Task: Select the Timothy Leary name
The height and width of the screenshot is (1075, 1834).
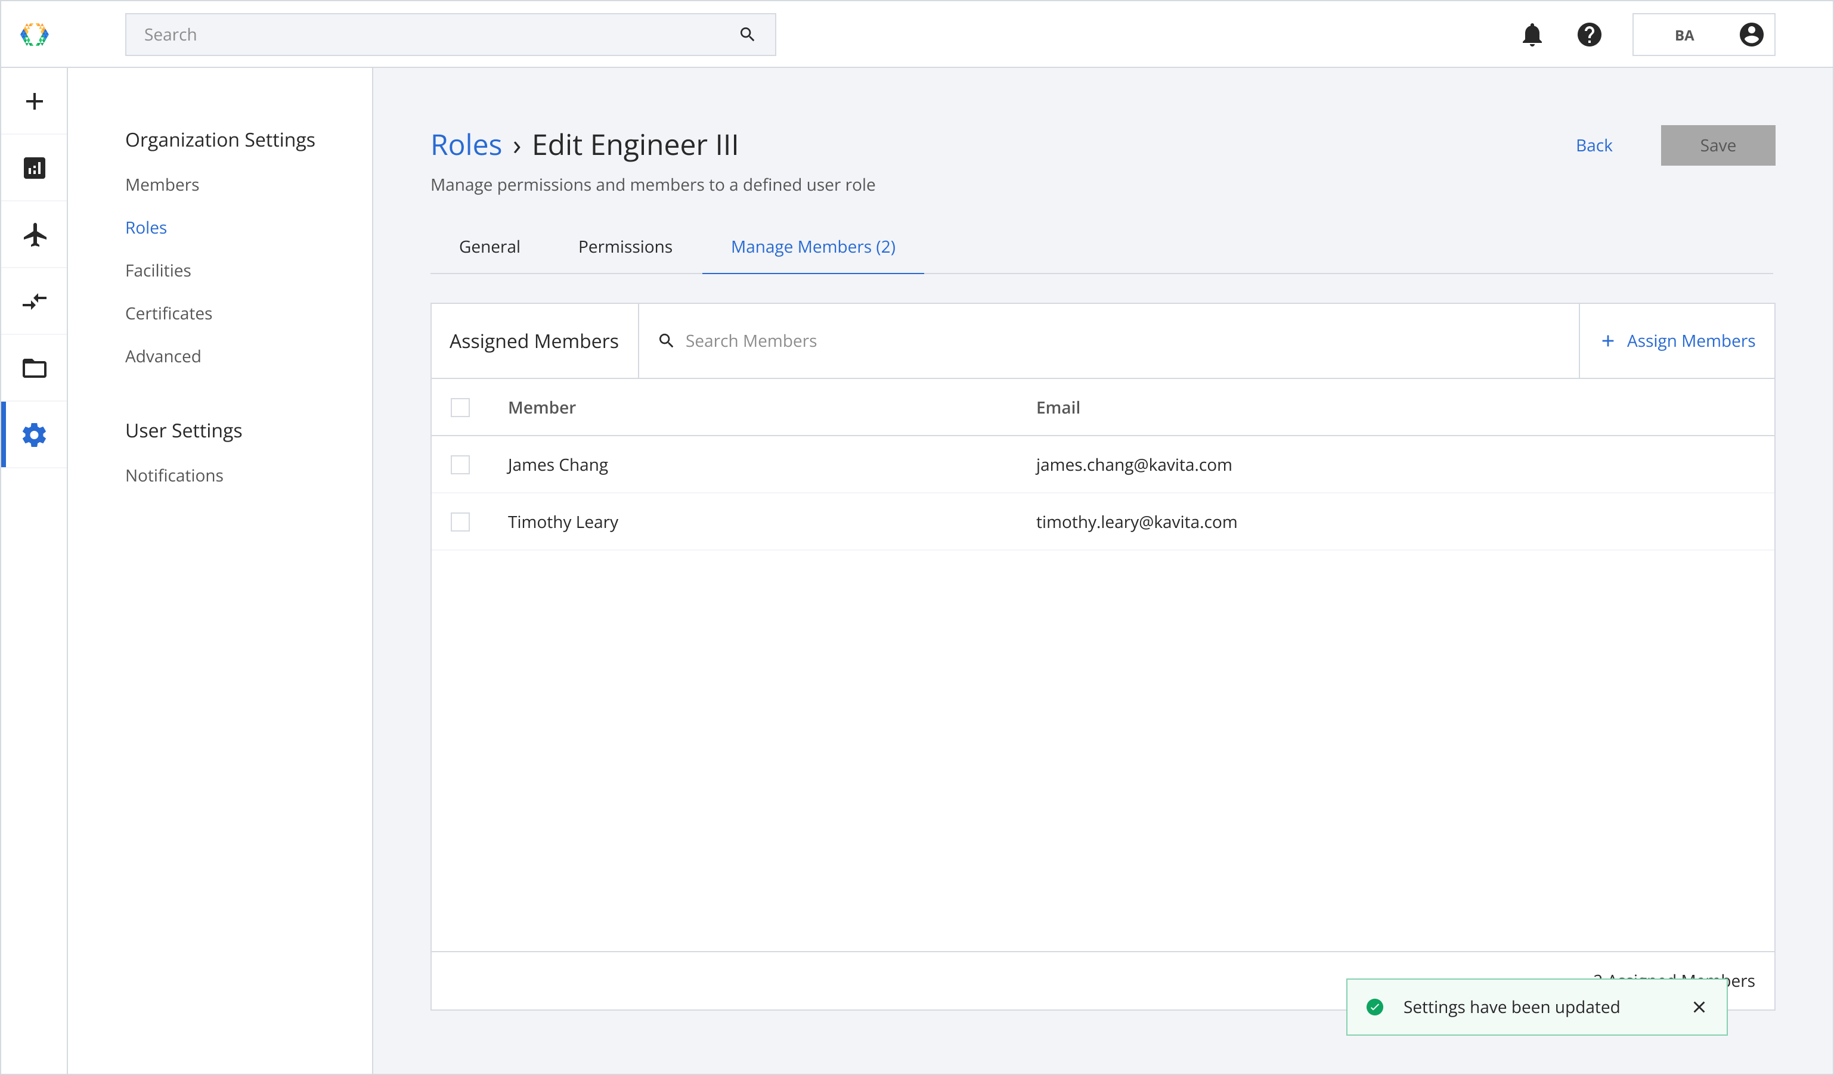Action: [563, 521]
